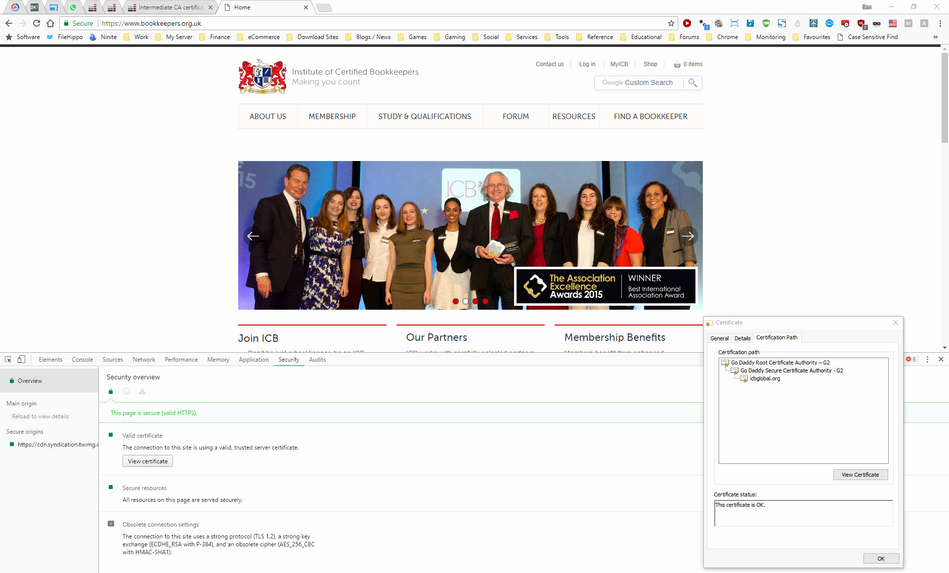
Task: Click OK in the Certificate dialog
Action: click(x=881, y=559)
